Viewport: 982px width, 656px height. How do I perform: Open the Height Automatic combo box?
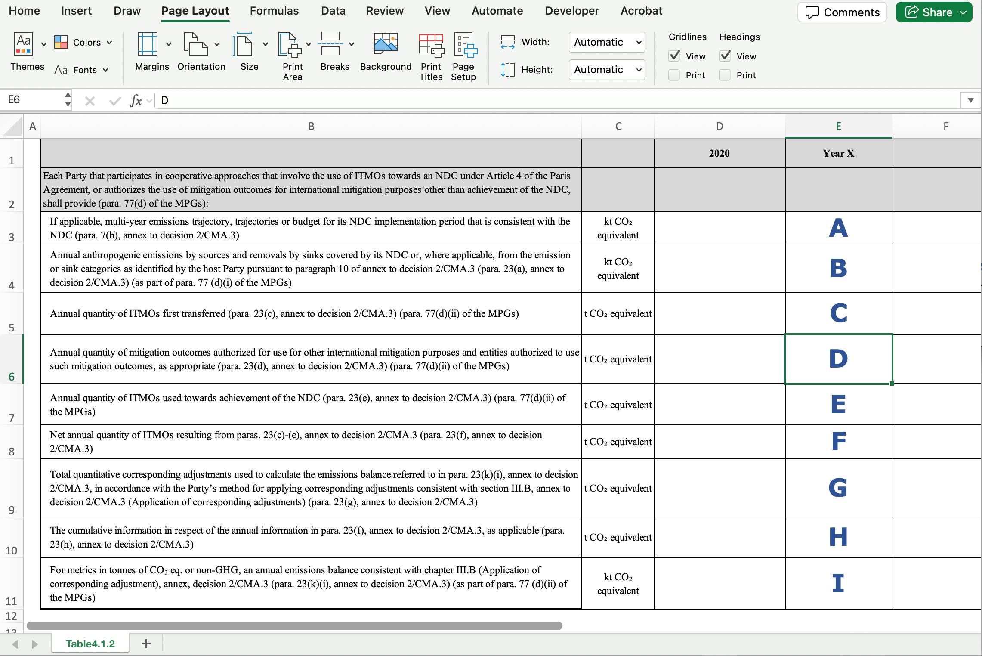point(607,70)
